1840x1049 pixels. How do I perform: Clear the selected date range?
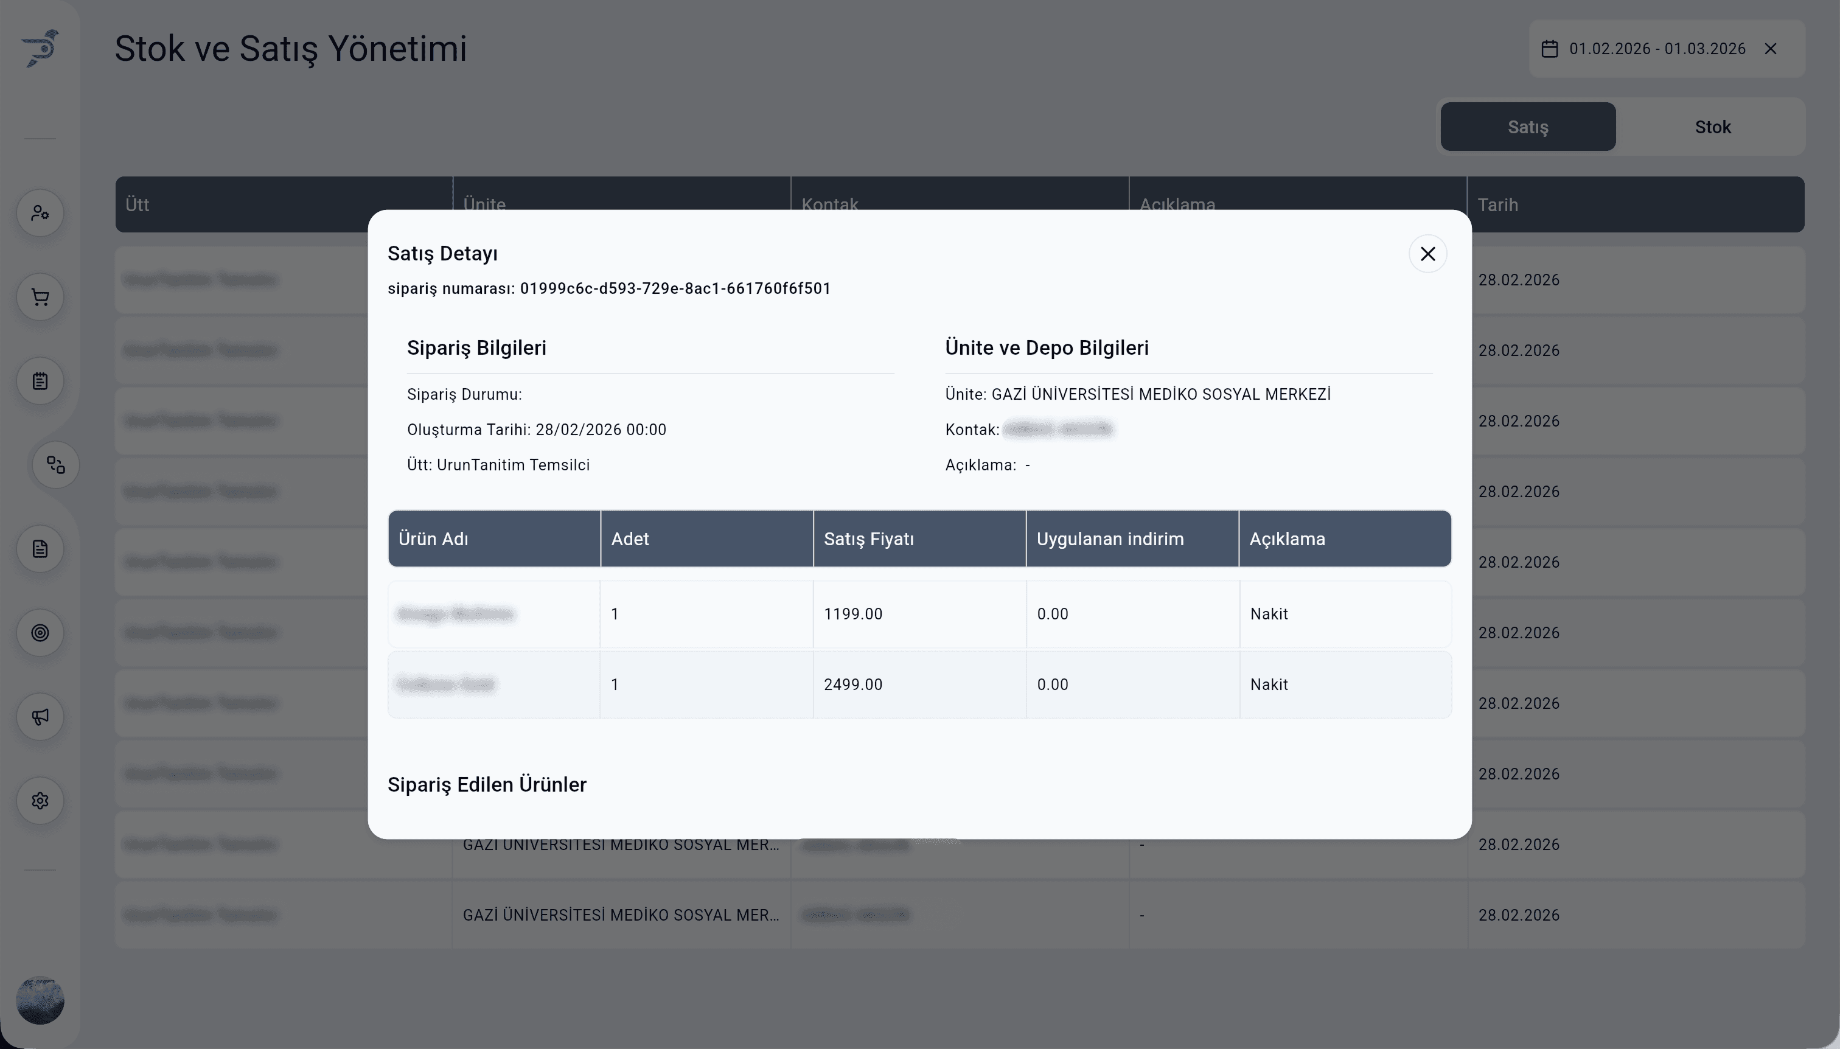1770,49
